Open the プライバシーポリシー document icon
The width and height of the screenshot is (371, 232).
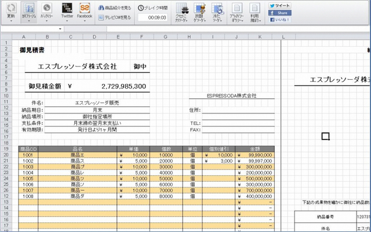(x=237, y=9)
